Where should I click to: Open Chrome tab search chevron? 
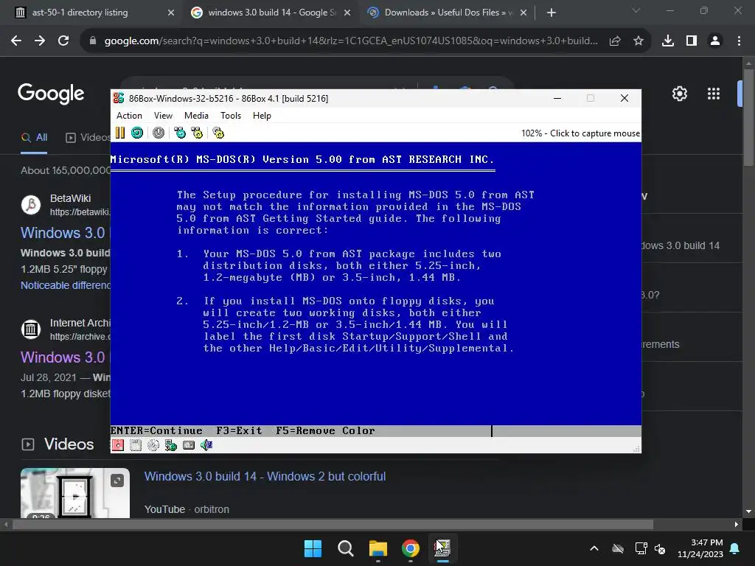(636, 10)
